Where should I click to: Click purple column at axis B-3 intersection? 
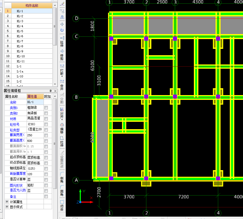pyautogui.click(x=175, y=97)
